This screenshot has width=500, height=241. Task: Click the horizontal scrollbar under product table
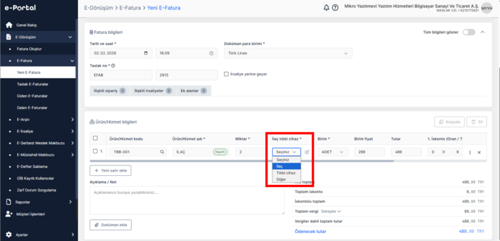[242, 161]
